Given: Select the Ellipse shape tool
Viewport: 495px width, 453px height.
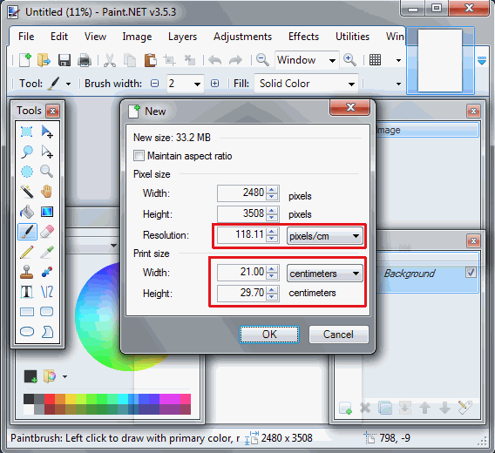Looking at the screenshot, I should click(x=27, y=332).
